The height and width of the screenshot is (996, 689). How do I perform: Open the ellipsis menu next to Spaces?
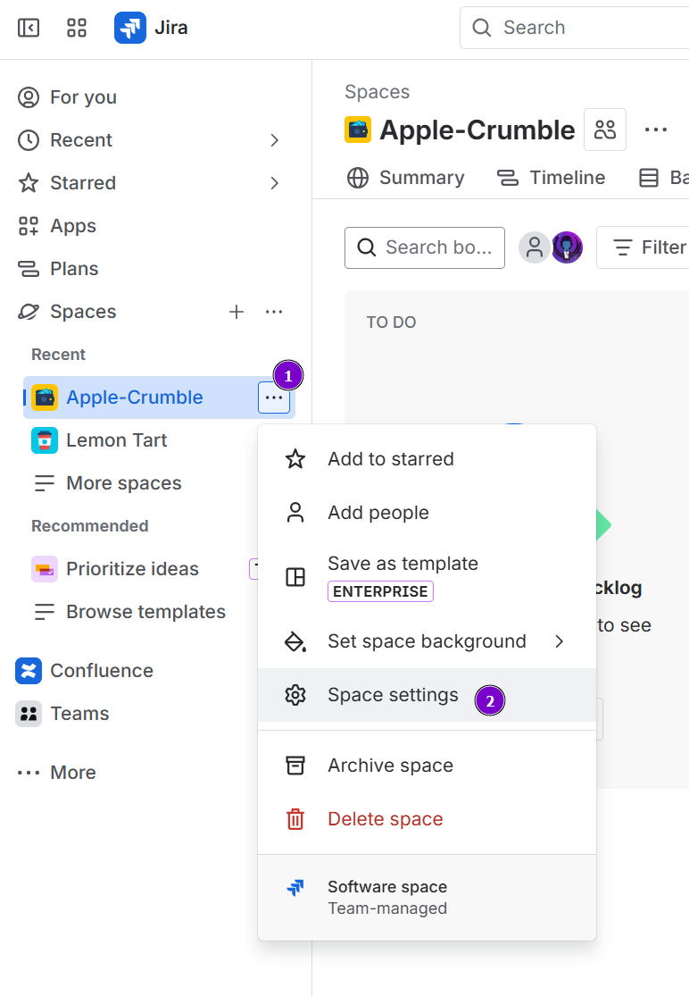pos(274,312)
